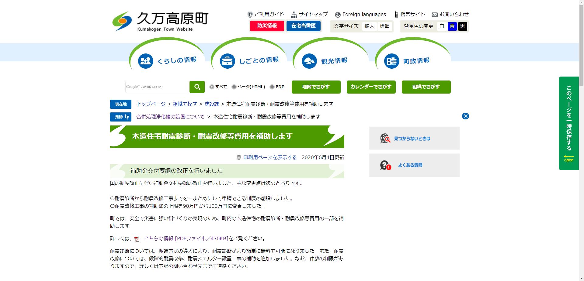Click the お問い合わせ envelope icon
The height and width of the screenshot is (281, 584).
point(434,14)
